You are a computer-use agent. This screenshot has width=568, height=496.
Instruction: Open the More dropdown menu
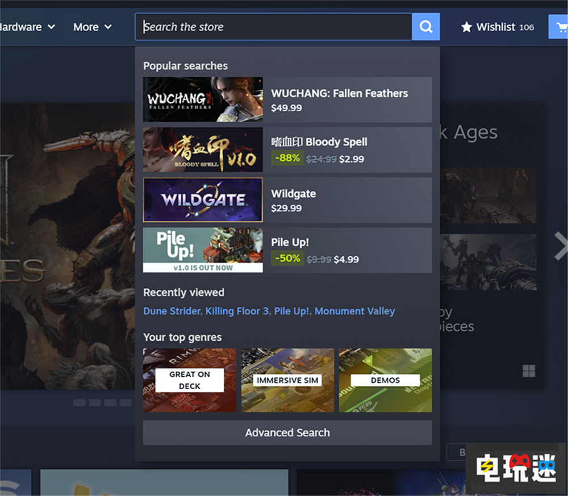(x=91, y=27)
